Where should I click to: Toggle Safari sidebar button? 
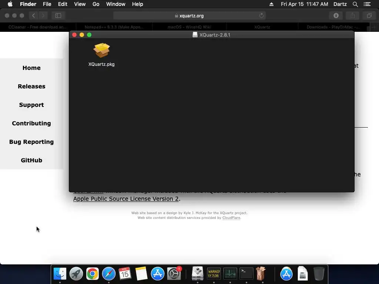click(x=58, y=16)
